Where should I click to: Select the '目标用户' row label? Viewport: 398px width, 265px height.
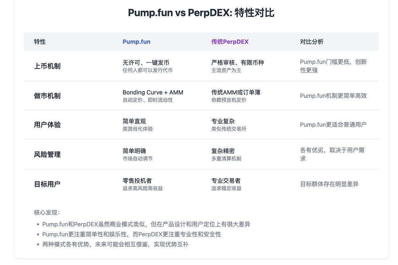coord(47,184)
